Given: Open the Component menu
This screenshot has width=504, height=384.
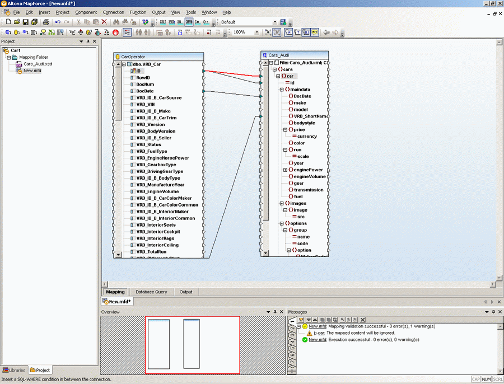Looking at the screenshot, I should 86,12.
